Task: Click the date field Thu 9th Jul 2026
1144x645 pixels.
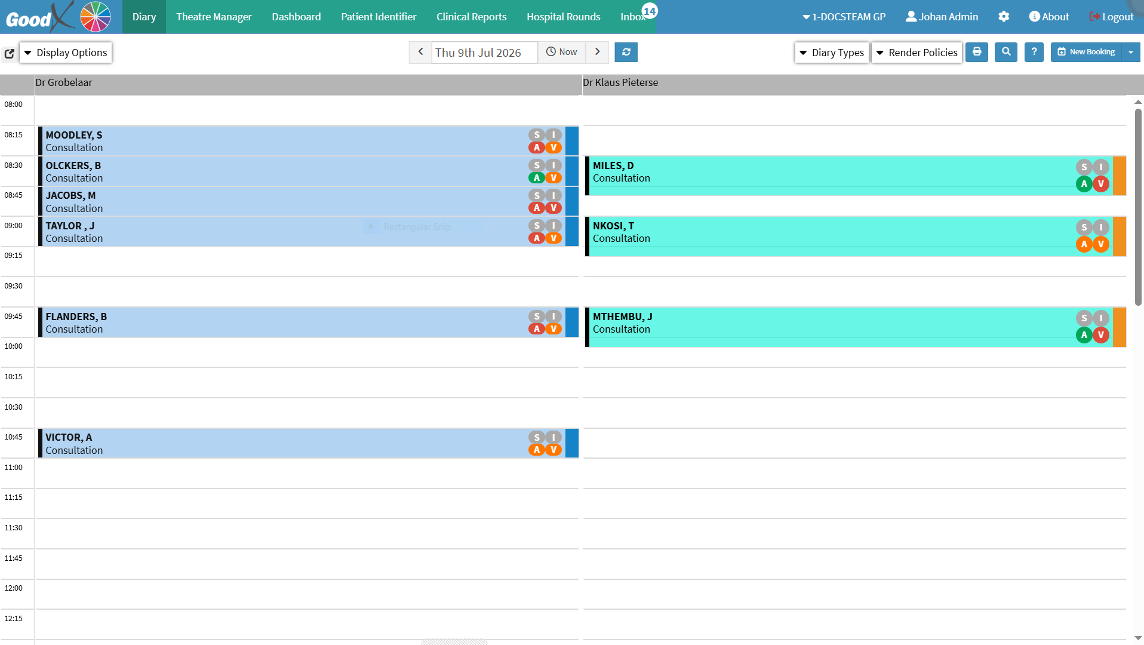Action: (x=484, y=53)
